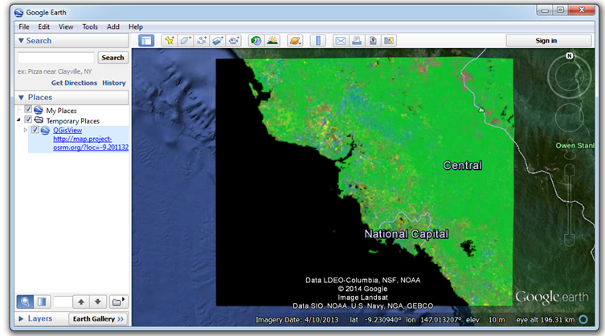Click the Search button

pos(112,58)
